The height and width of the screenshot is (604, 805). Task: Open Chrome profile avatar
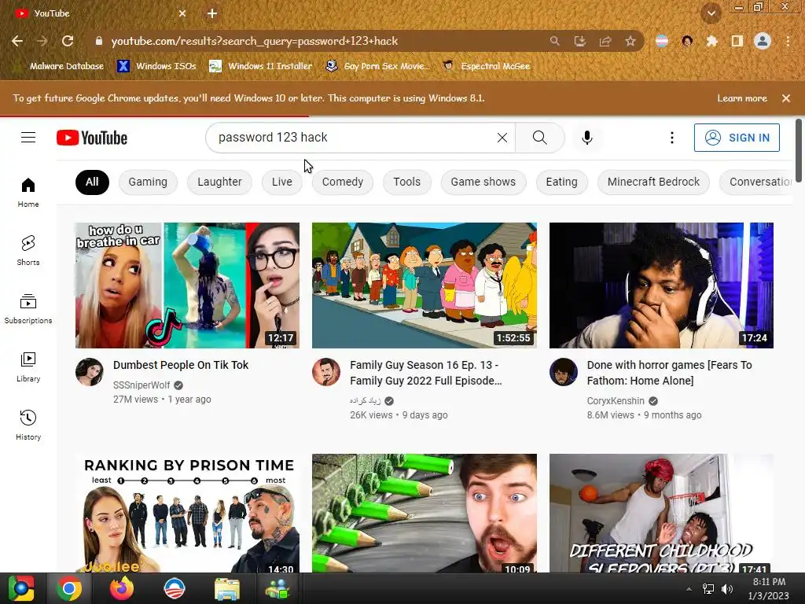(763, 41)
